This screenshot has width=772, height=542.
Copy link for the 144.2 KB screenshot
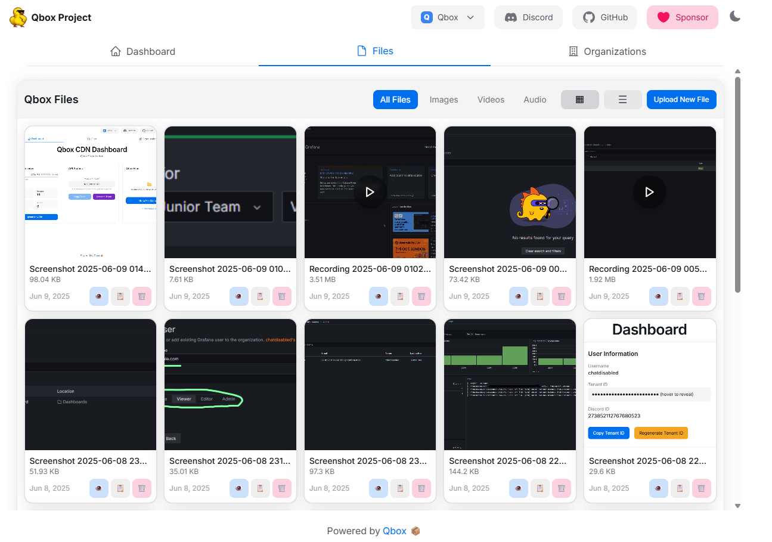tap(540, 488)
